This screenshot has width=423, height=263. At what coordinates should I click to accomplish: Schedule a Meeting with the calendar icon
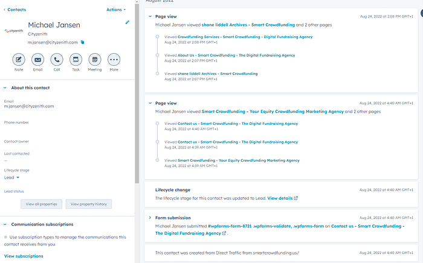point(95,60)
